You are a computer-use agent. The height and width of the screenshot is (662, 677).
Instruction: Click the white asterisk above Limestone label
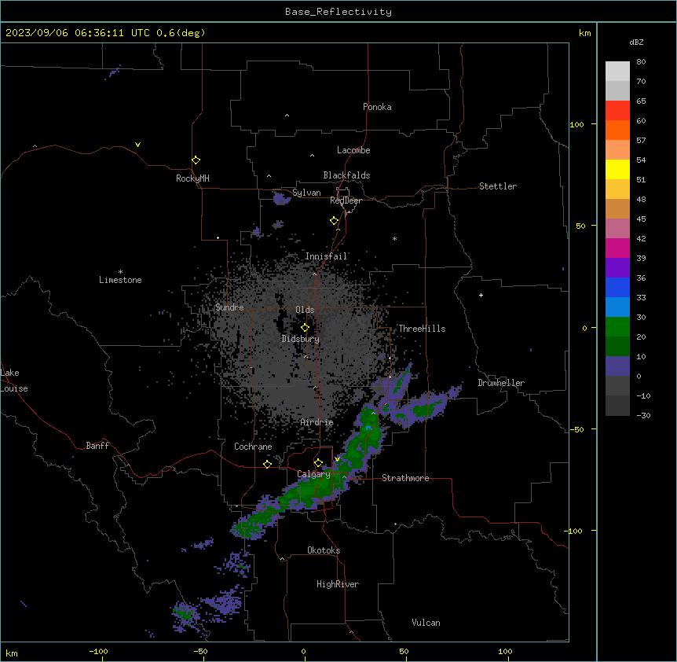pos(120,272)
